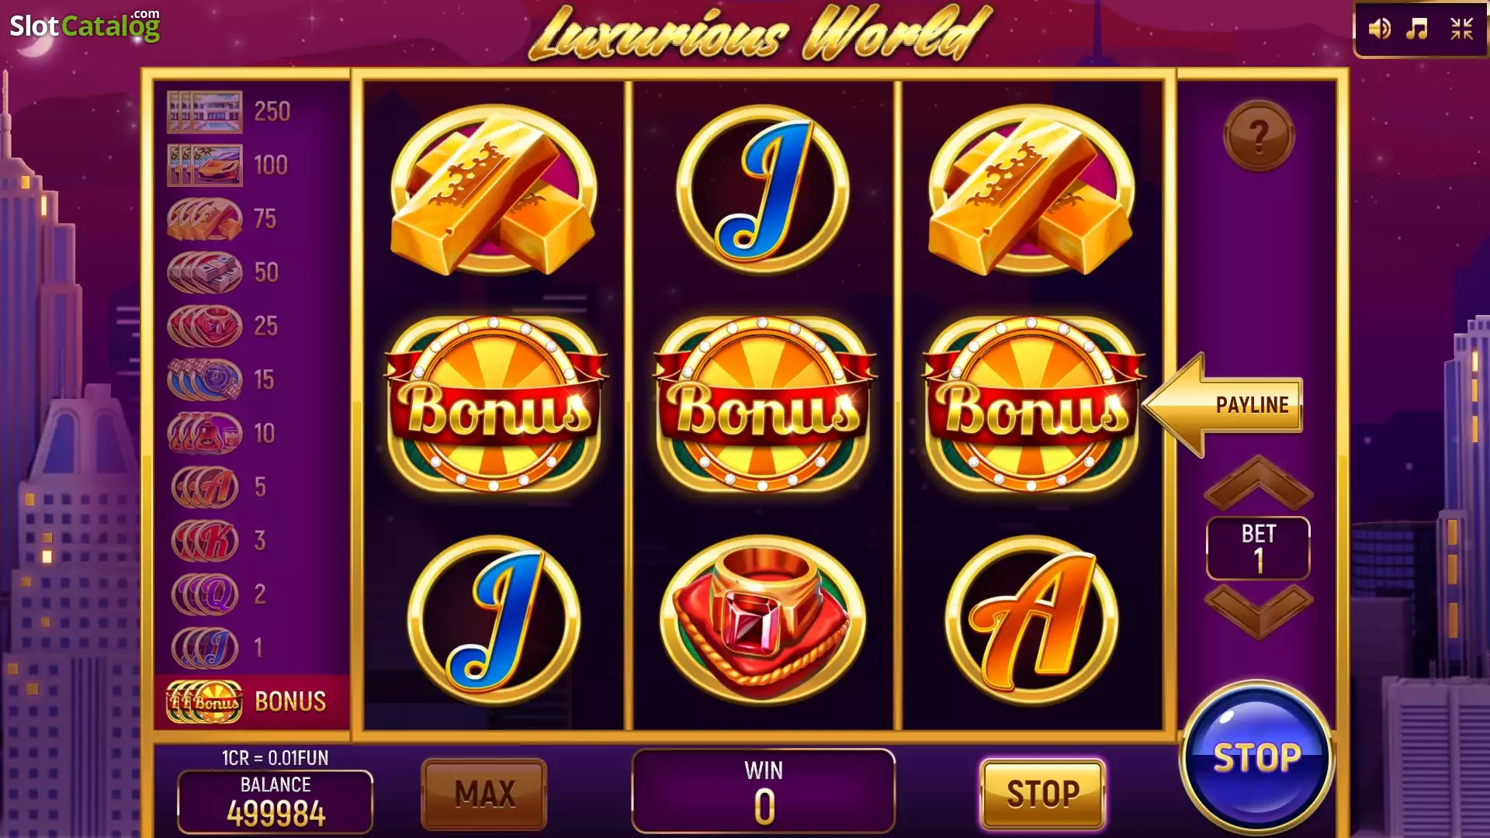
Task: Click the rectangular gold STOP button
Action: [1043, 794]
